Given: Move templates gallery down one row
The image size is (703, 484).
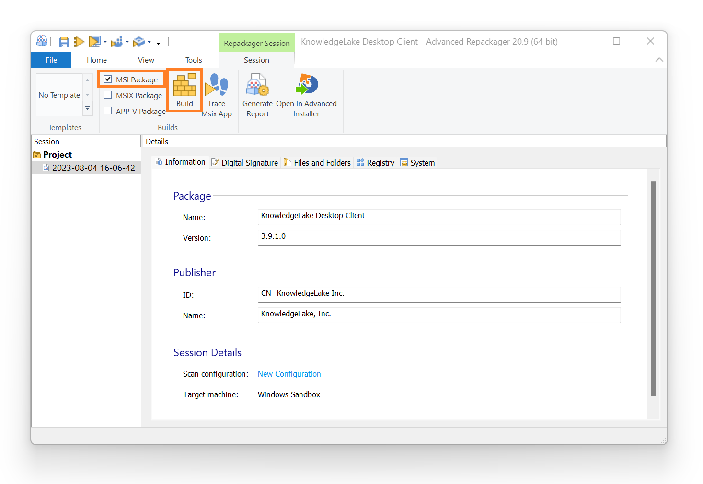Looking at the screenshot, I should [88, 95].
